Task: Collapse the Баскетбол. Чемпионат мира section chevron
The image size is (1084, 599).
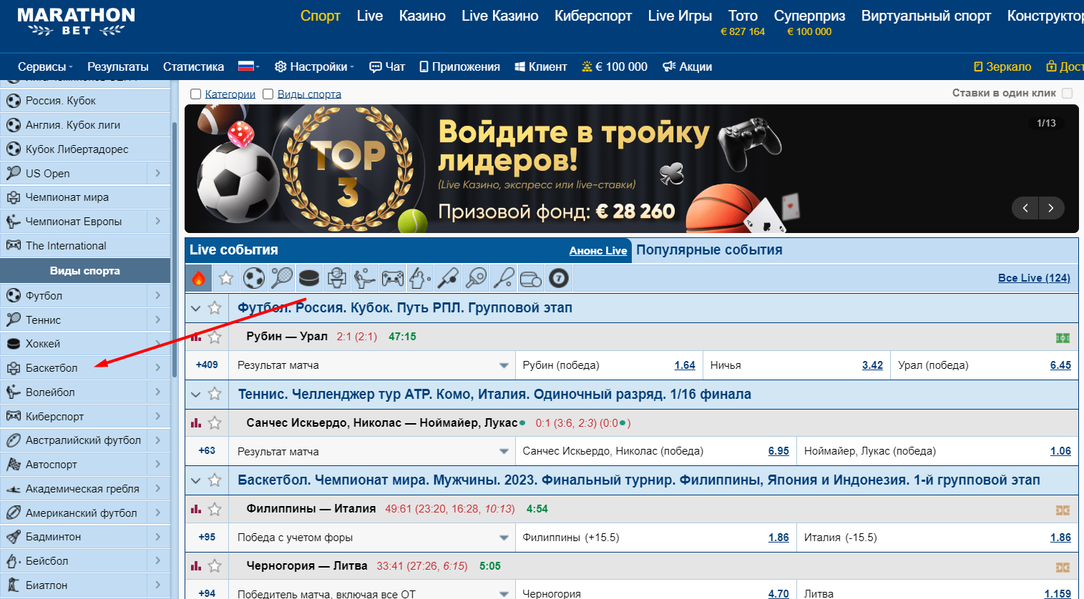Action: coord(195,480)
